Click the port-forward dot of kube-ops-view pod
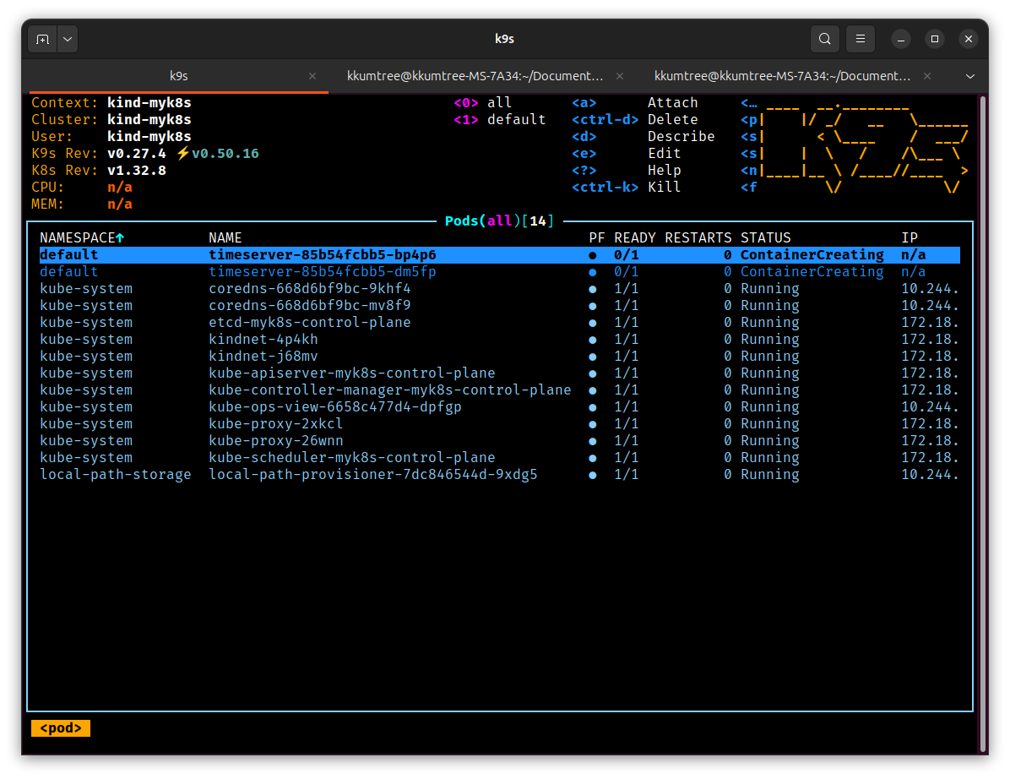 click(x=593, y=407)
